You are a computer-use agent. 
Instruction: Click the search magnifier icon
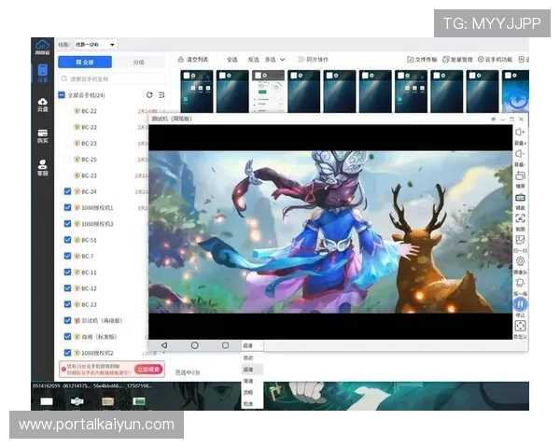coord(64,78)
